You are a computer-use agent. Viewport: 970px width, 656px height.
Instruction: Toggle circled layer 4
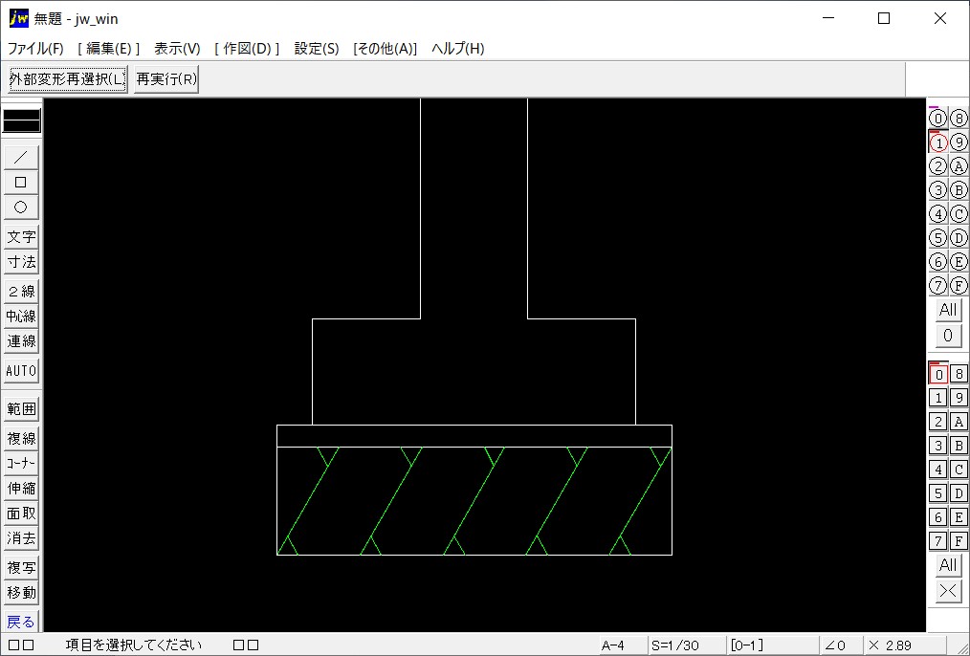(938, 214)
